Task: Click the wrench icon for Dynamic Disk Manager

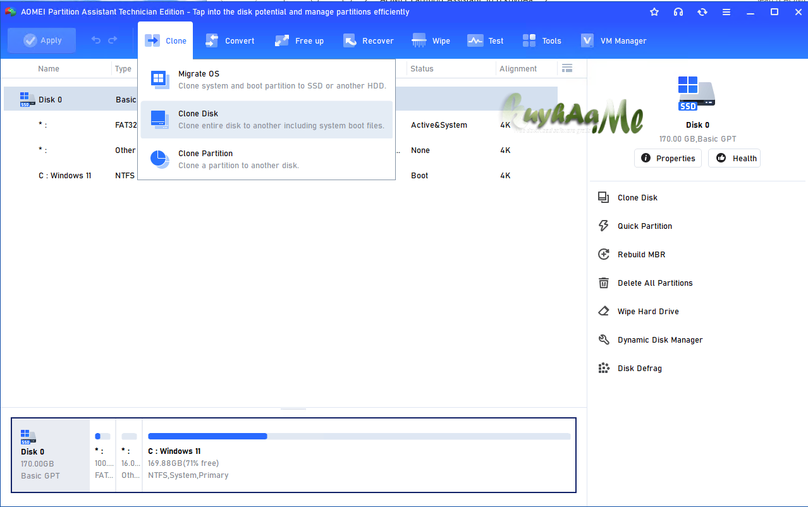Action: coord(604,339)
